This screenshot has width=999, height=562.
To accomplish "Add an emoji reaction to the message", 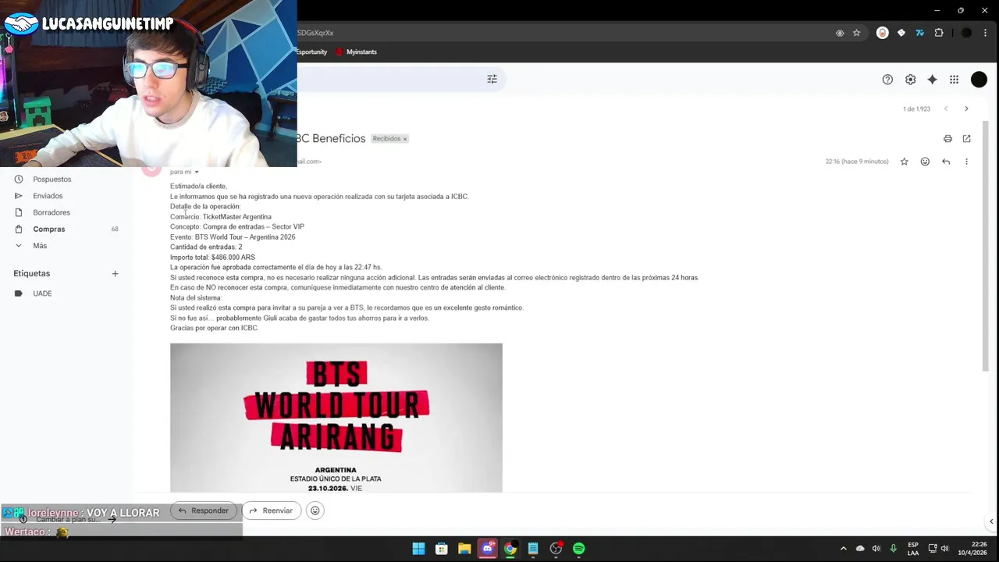I will [x=925, y=162].
